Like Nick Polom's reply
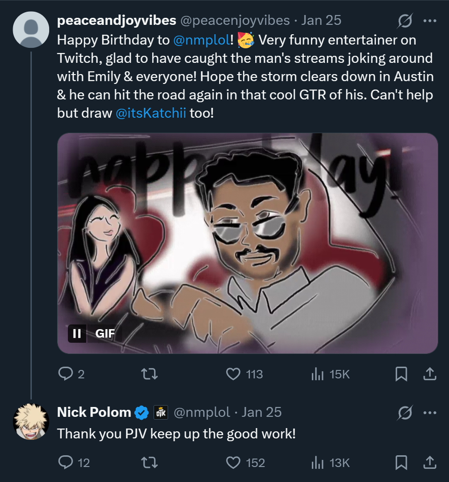The width and height of the screenshot is (449, 482). tap(233, 463)
